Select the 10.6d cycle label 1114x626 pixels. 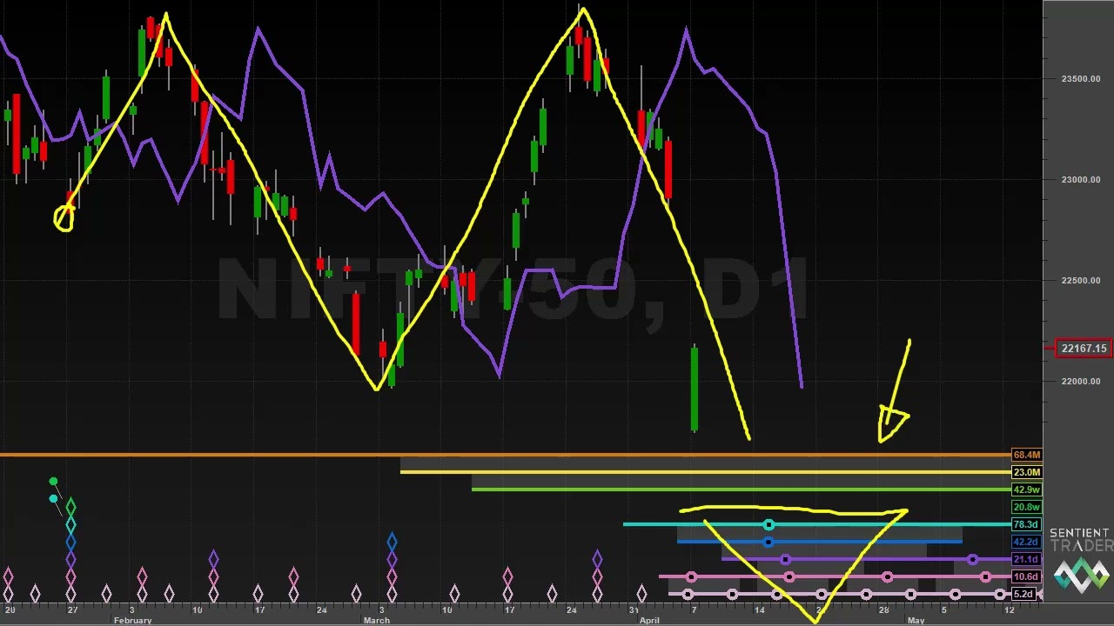point(1026,576)
